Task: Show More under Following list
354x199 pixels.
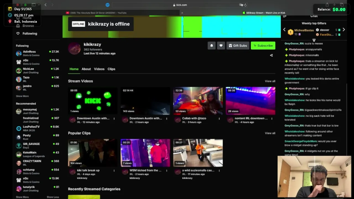Action: pos(22,96)
